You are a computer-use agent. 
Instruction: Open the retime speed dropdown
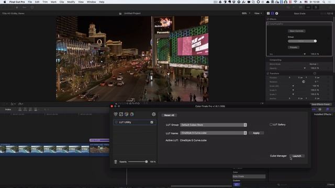tap(21, 104)
